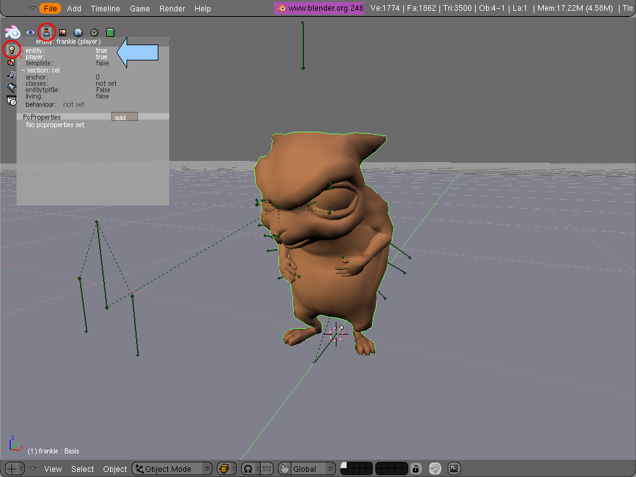
Task: Click the calendar clock sidebar icon
Action: pyautogui.click(x=11, y=100)
